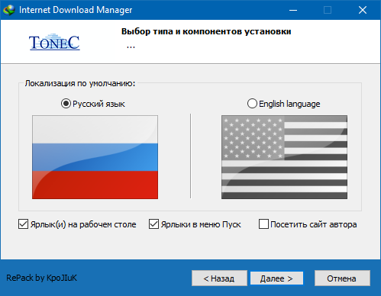381x296 pixels.
Task: Click the Russian flag image
Action: tap(95, 157)
